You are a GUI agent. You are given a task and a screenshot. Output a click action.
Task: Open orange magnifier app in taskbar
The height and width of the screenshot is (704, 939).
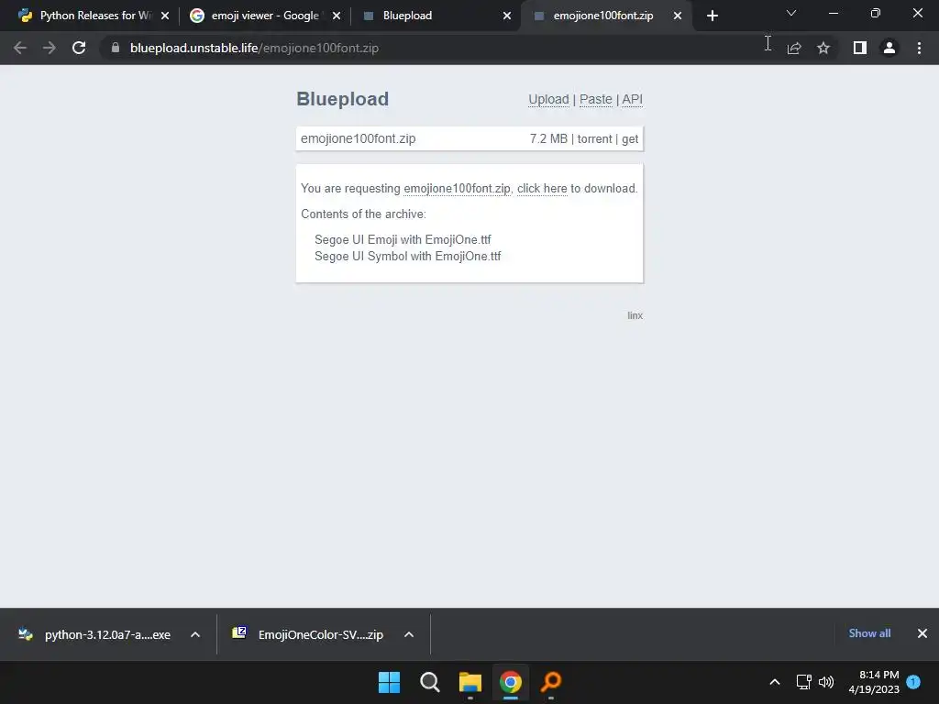[551, 682]
